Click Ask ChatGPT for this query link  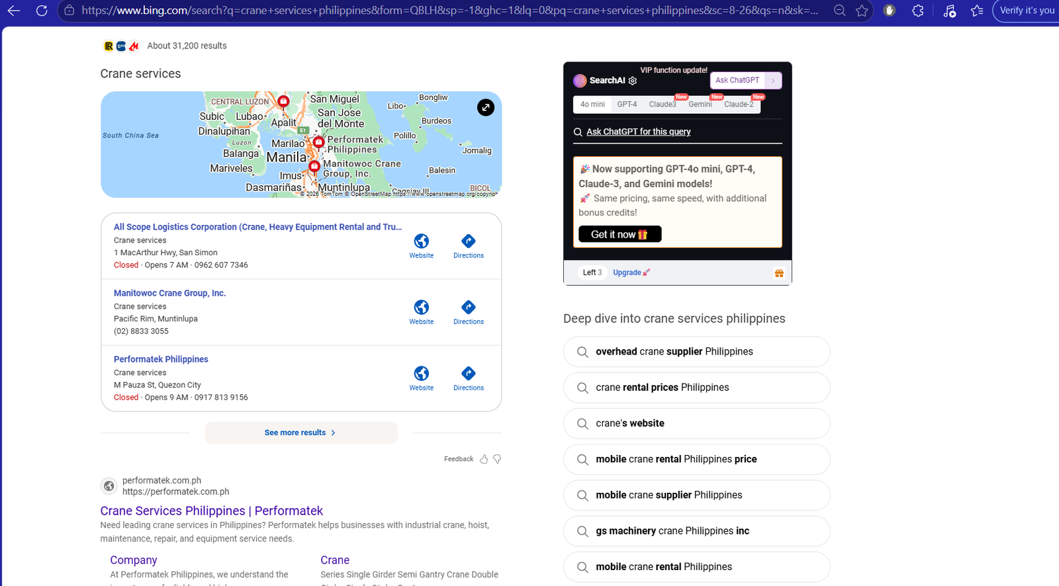[638, 132]
